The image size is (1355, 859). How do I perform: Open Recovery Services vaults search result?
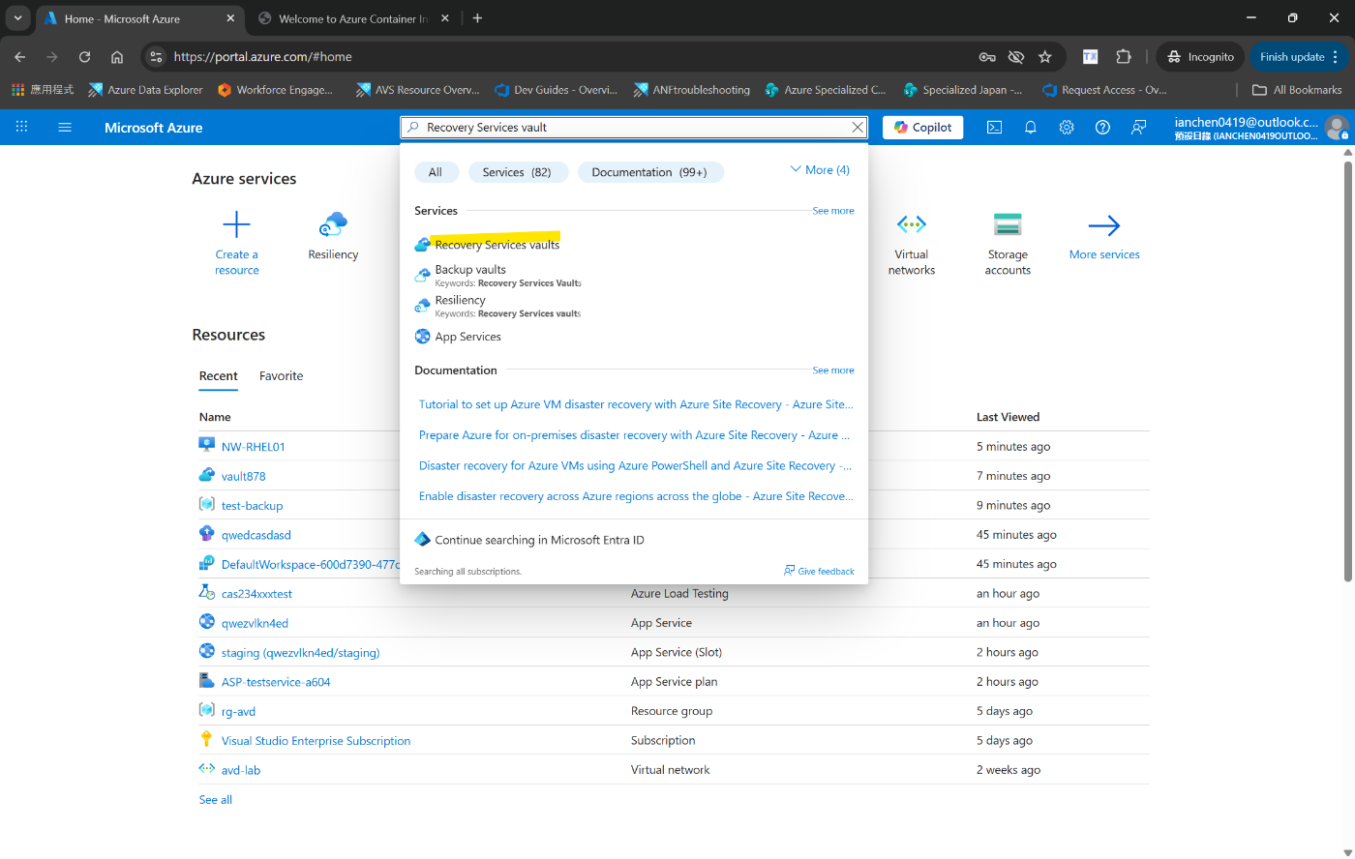point(497,245)
